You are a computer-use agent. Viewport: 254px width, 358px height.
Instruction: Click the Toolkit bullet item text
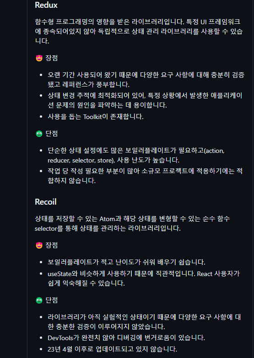[95, 117]
